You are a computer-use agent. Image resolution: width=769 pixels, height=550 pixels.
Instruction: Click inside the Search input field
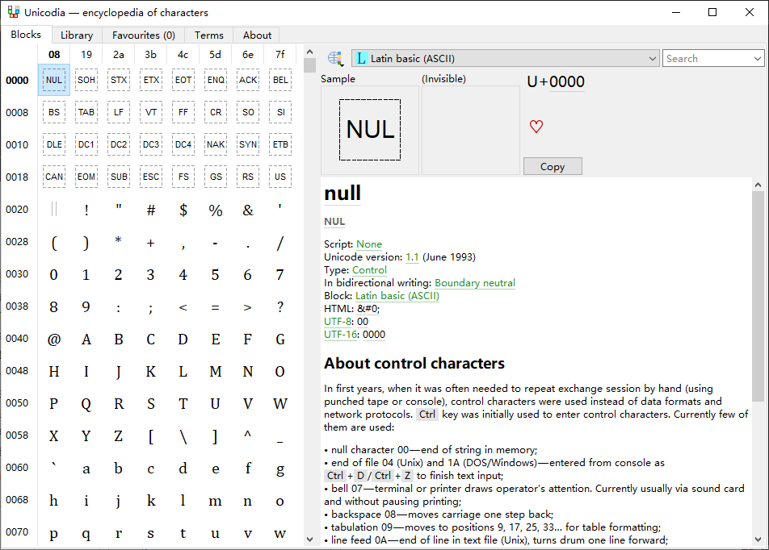pos(705,58)
